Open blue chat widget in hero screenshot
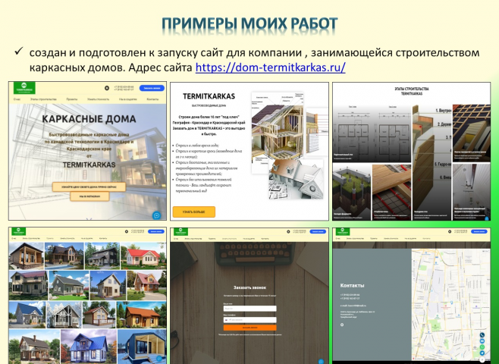 click(156, 215)
